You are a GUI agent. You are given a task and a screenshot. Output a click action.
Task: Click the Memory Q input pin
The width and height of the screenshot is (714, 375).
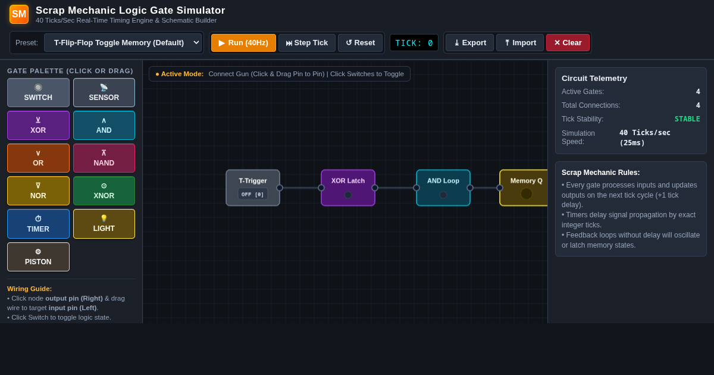point(500,188)
